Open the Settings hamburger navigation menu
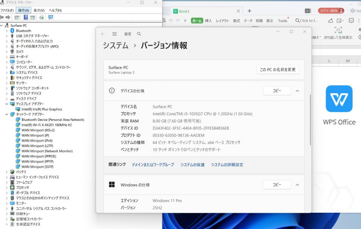 [114, 34]
